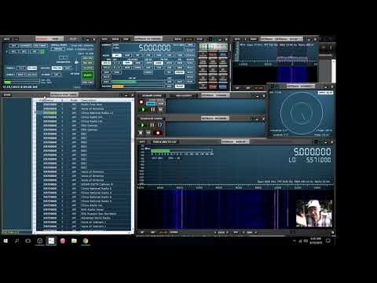This screenshot has height=283, width=377.
Task: Click the large 5.000000 readout in spectrum panel
Action: pyautogui.click(x=313, y=152)
